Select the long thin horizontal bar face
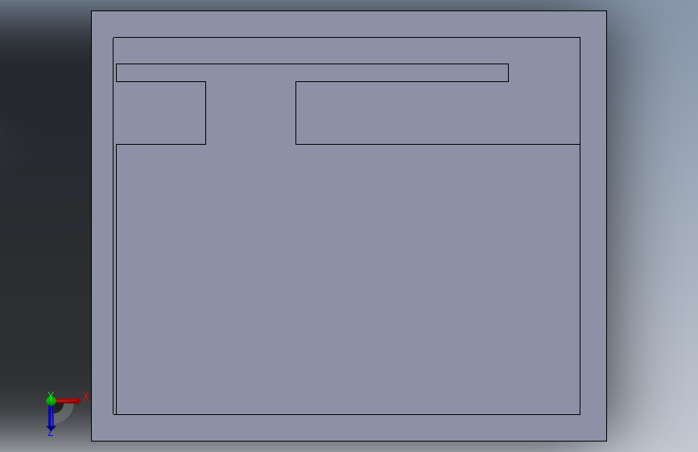The image size is (698, 452). tap(312, 73)
